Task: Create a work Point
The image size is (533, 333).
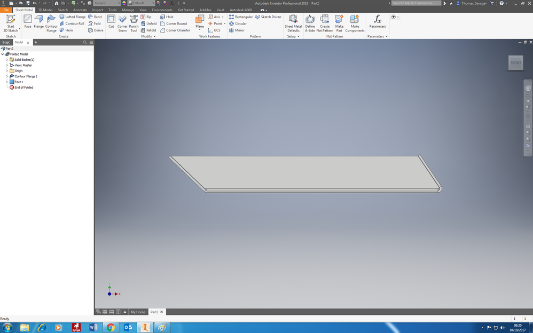Action: 215,23
